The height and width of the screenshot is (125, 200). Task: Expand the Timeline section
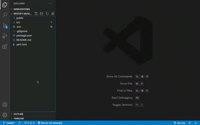(x=33, y=118)
